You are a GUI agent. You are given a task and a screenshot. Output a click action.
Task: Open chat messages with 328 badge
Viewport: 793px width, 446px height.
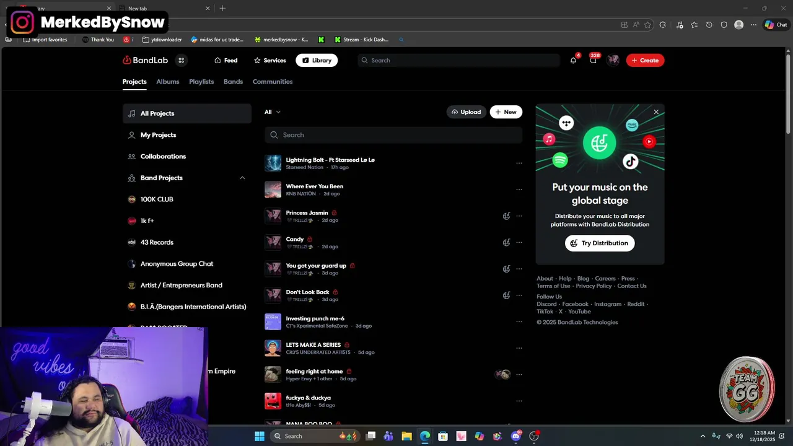594,60
